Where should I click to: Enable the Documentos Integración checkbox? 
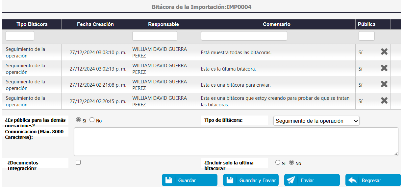(x=78, y=162)
